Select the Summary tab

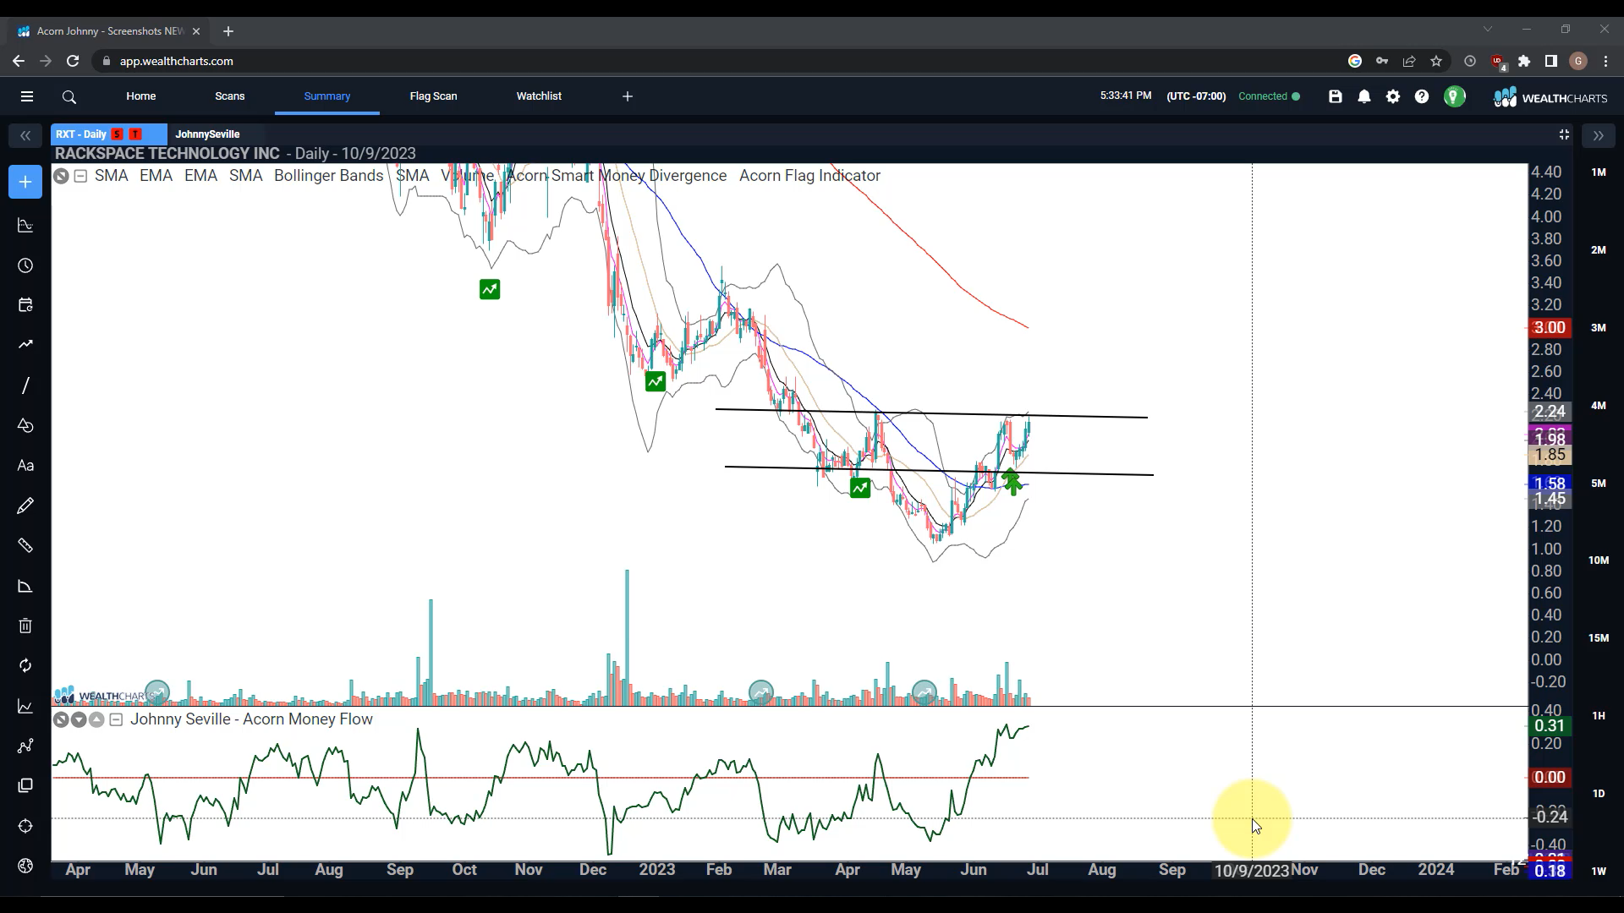point(327,96)
